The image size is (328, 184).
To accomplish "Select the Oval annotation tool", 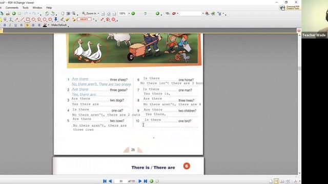I will 33,19.
